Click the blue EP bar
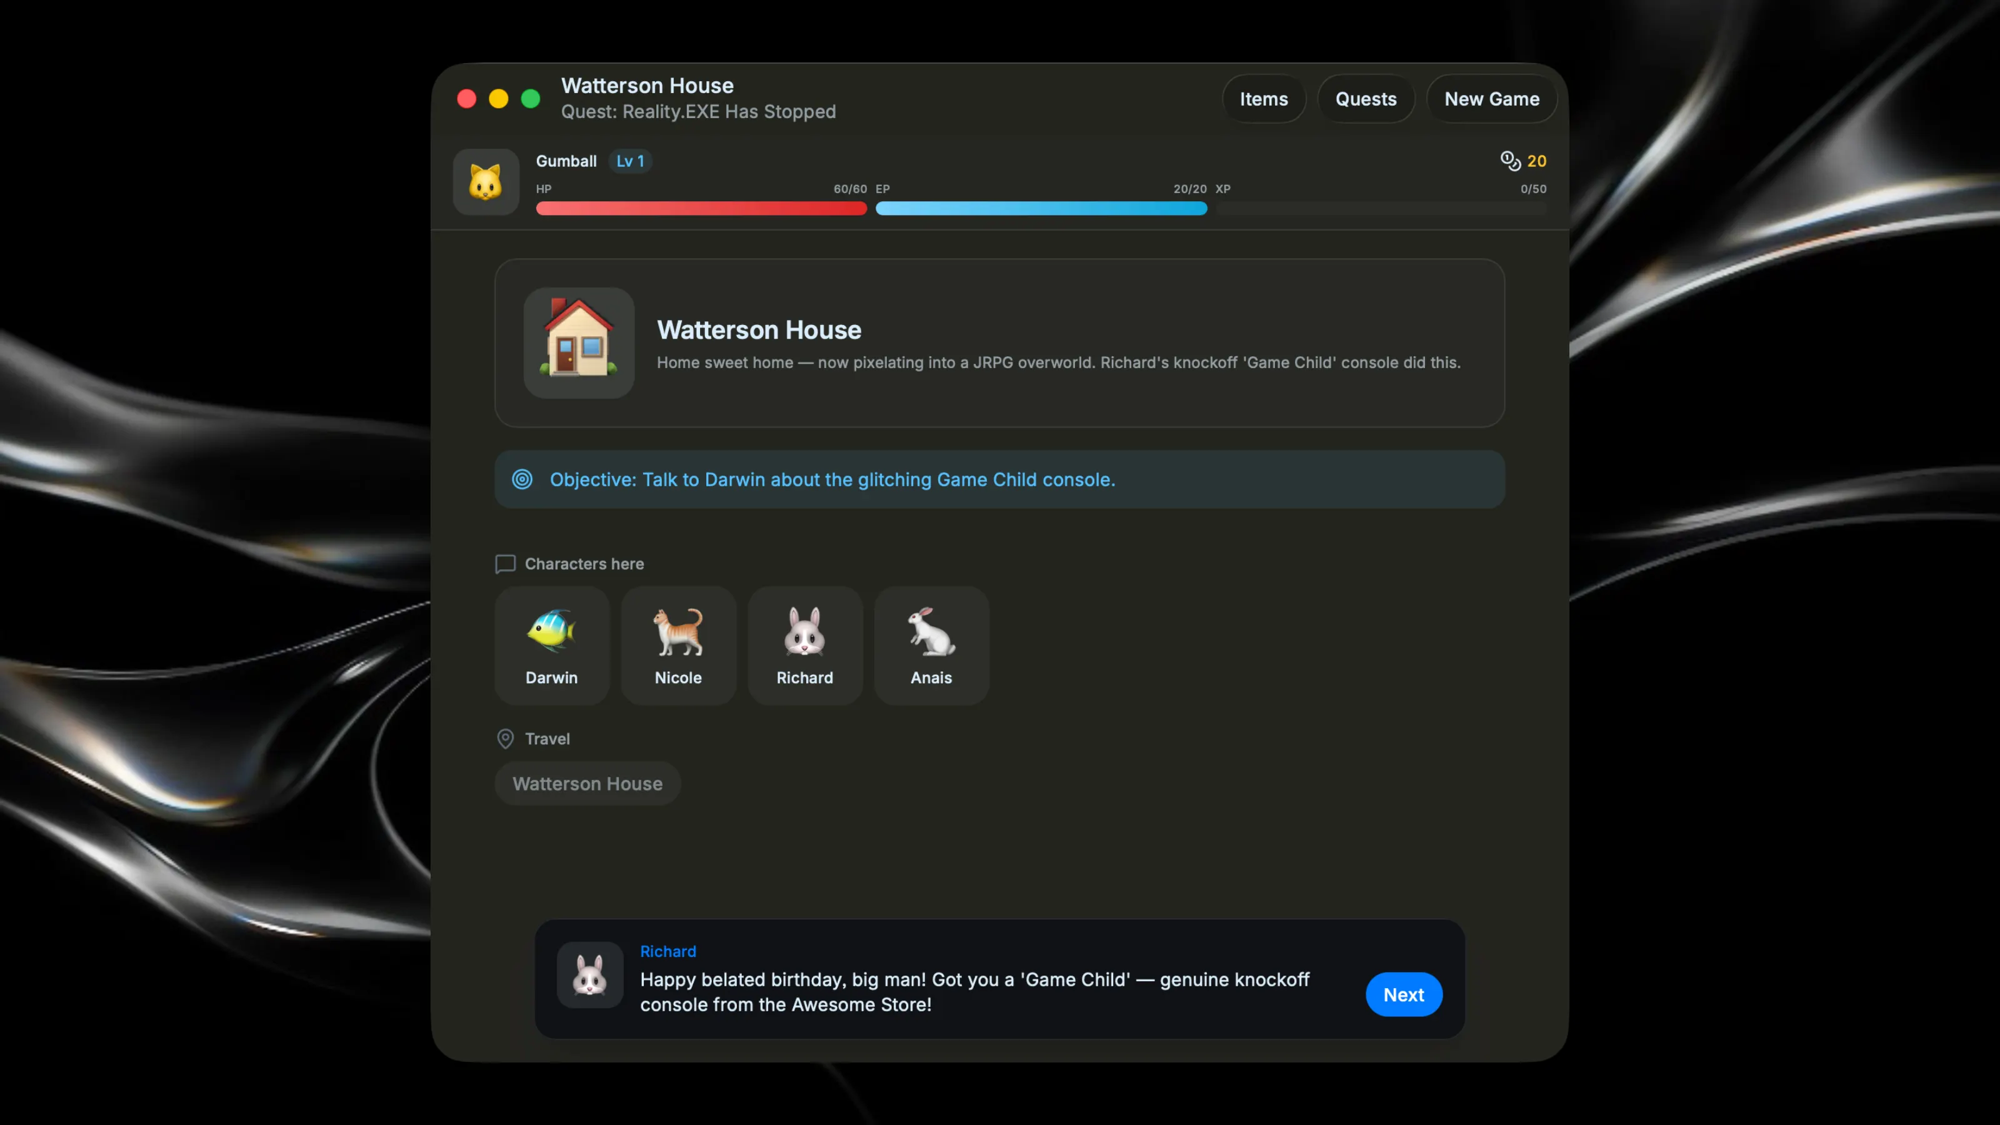This screenshot has width=2000, height=1125. pos(1041,208)
